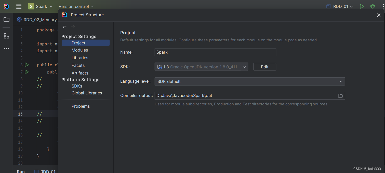Viewport: 385px width, 173px height.
Task: Click run gutter icon on line 6
Action: click(x=26, y=65)
